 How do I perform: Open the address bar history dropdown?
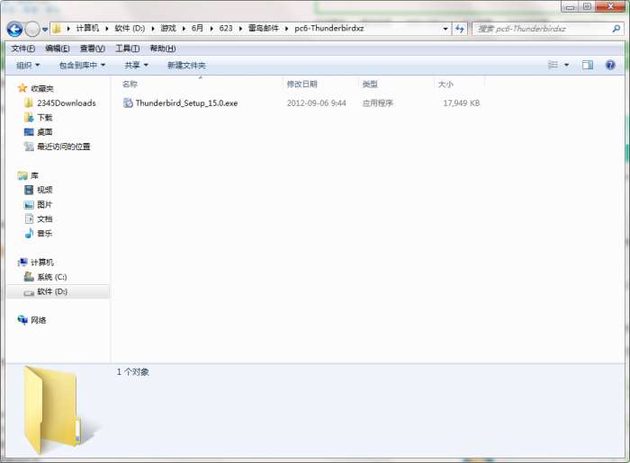[x=445, y=29]
